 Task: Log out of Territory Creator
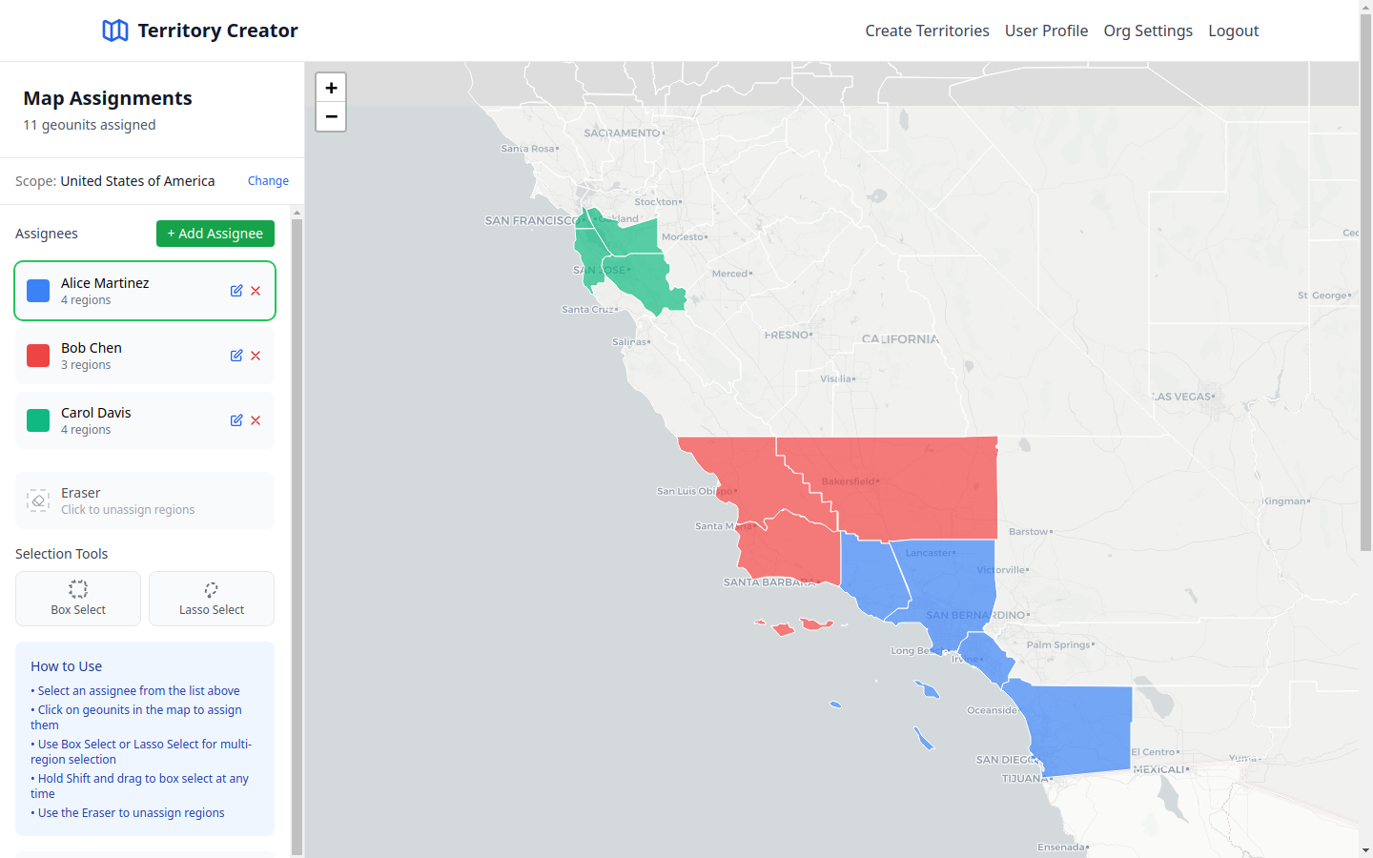(1233, 31)
